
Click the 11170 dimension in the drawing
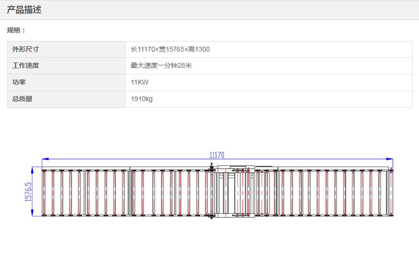(x=217, y=155)
